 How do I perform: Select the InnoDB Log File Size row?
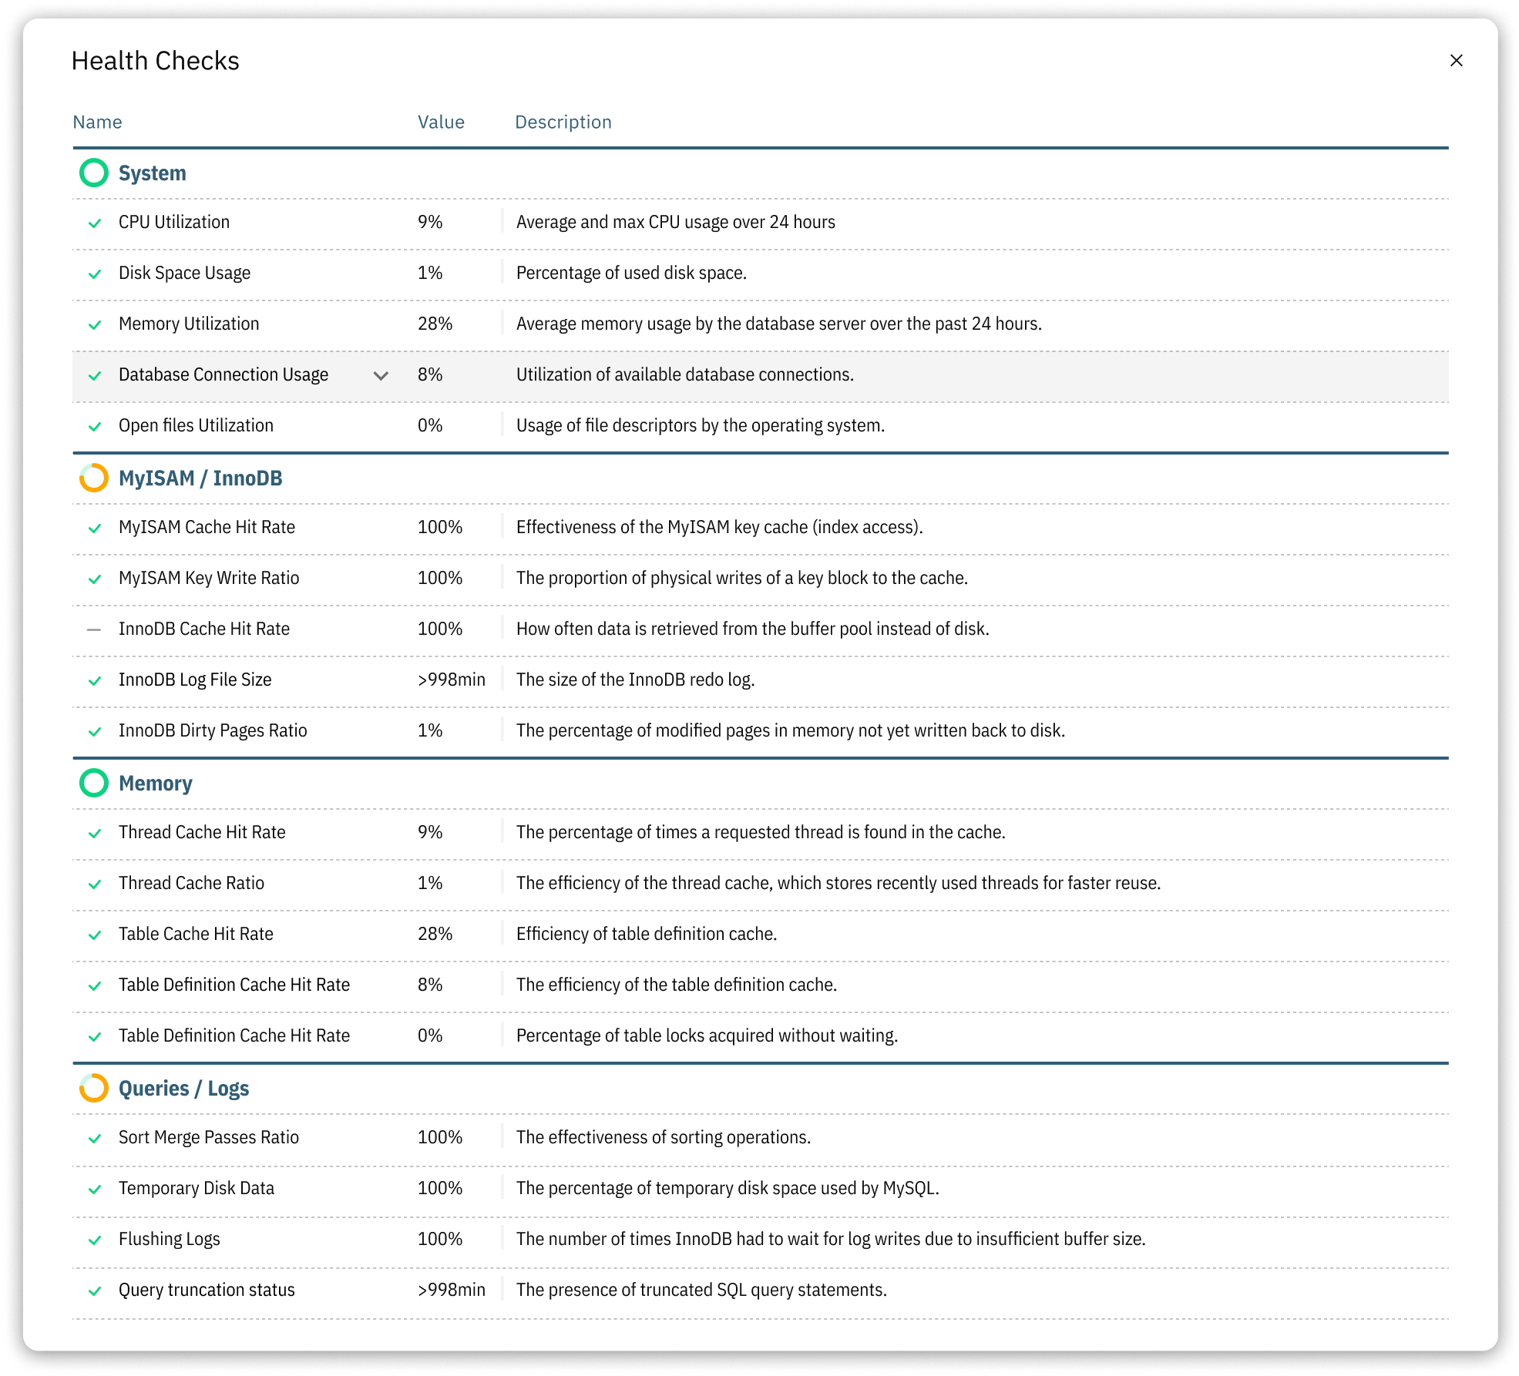pyautogui.click(x=195, y=680)
